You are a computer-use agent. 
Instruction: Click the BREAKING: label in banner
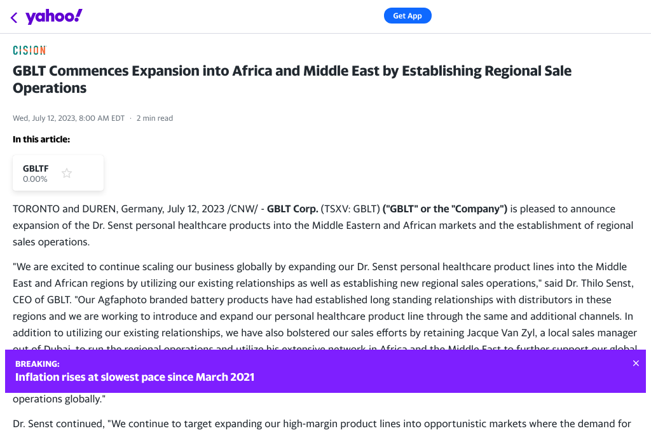(38, 364)
